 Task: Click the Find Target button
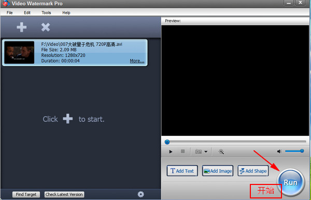click(x=26, y=194)
